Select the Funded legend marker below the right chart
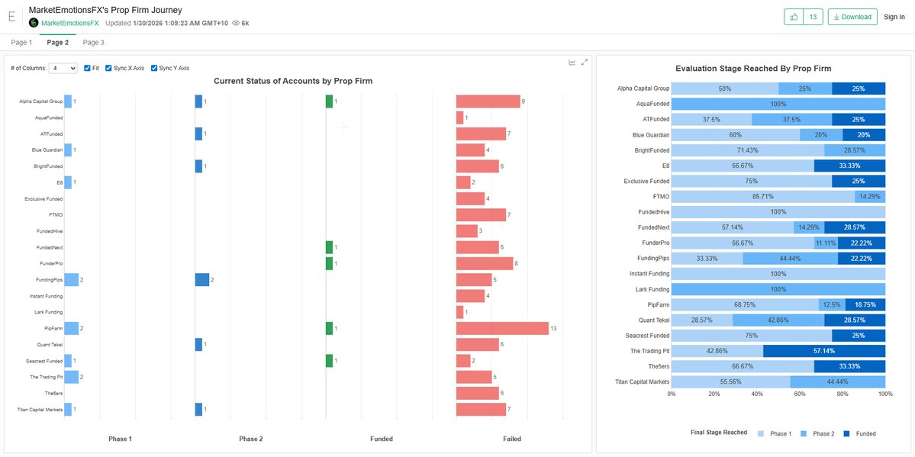This screenshot has width=915, height=457. tap(847, 433)
